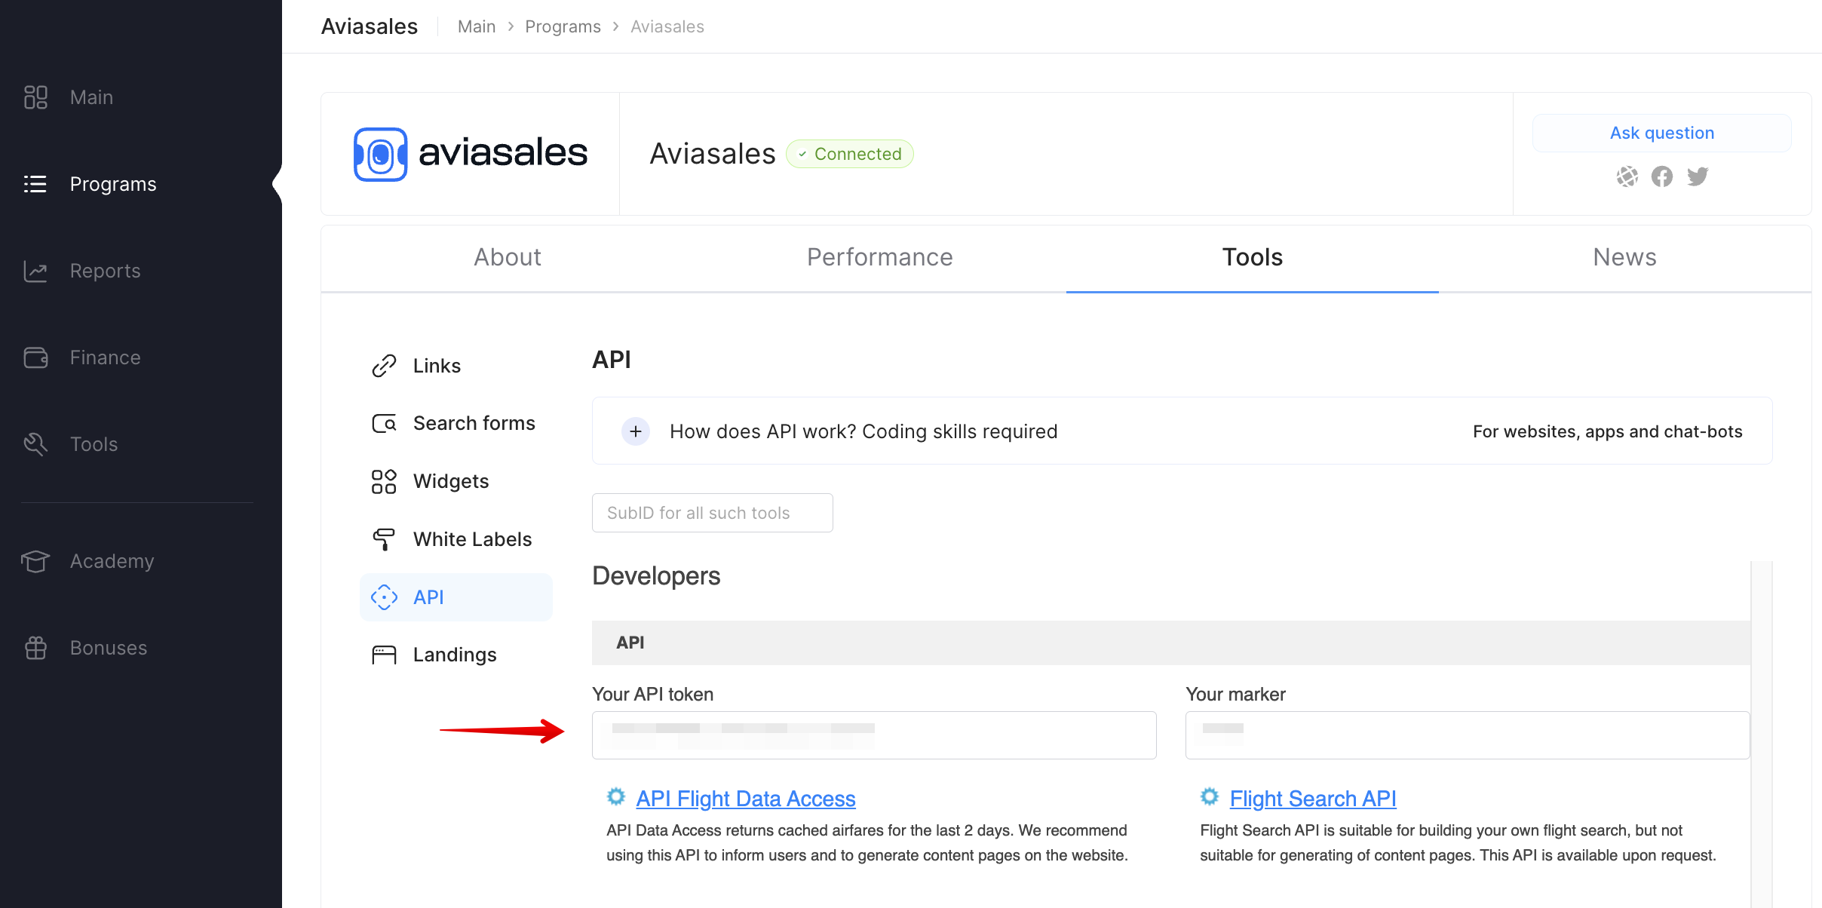Viewport: 1822px width, 908px height.
Task: Switch to the About tab
Action: (508, 257)
